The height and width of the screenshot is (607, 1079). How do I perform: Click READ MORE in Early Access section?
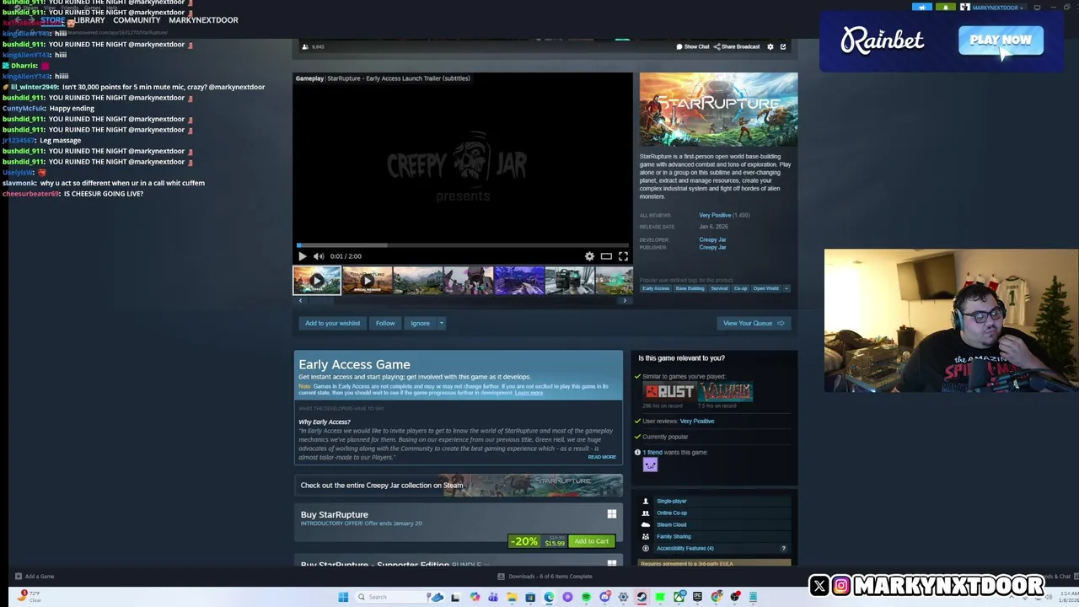click(x=602, y=457)
